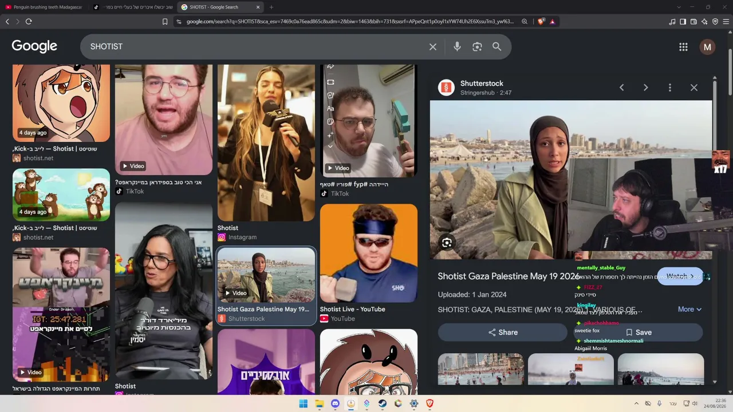Show hidden system tray icons

(x=636, y=403)
